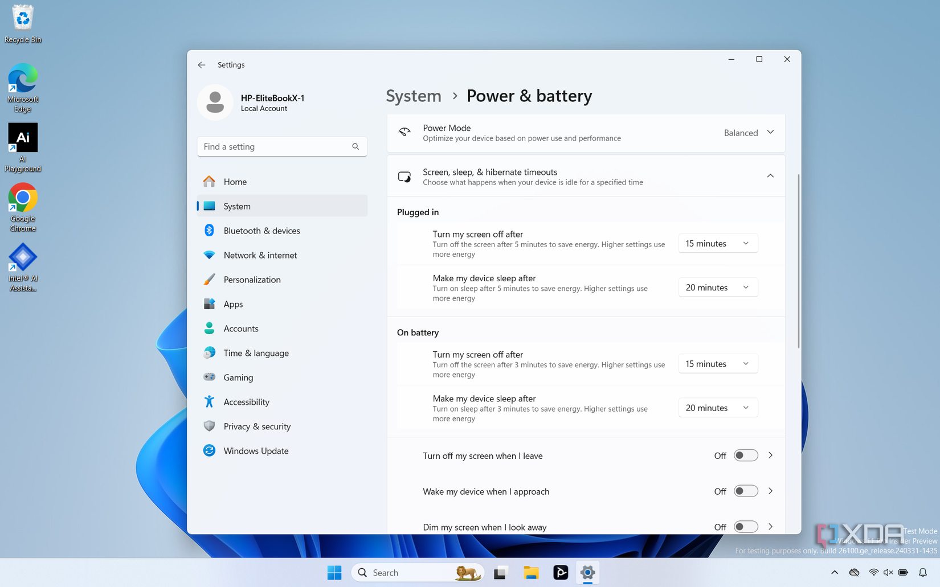Screen dimensions: 940x587
Task: Click the settings page vertical scrollbar
Action: (798, 261)
